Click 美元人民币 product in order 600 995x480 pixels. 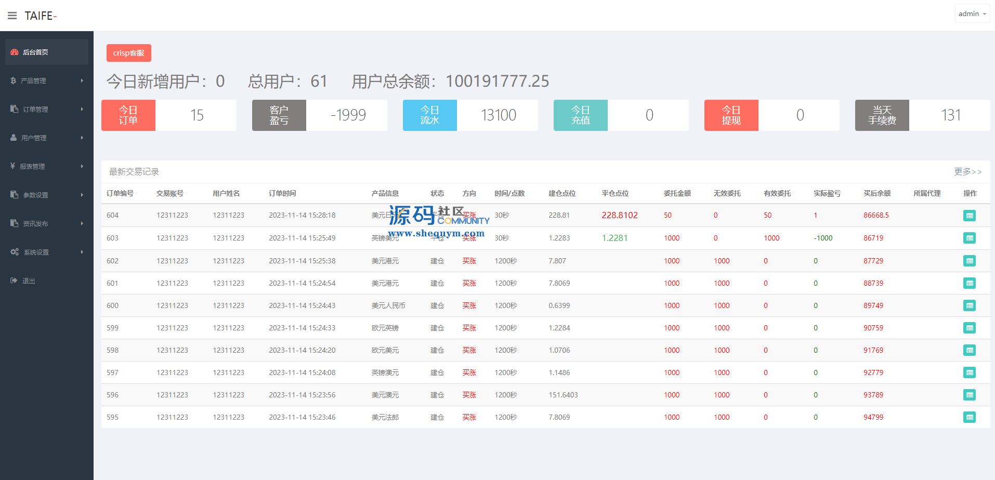tap(388, 305)
